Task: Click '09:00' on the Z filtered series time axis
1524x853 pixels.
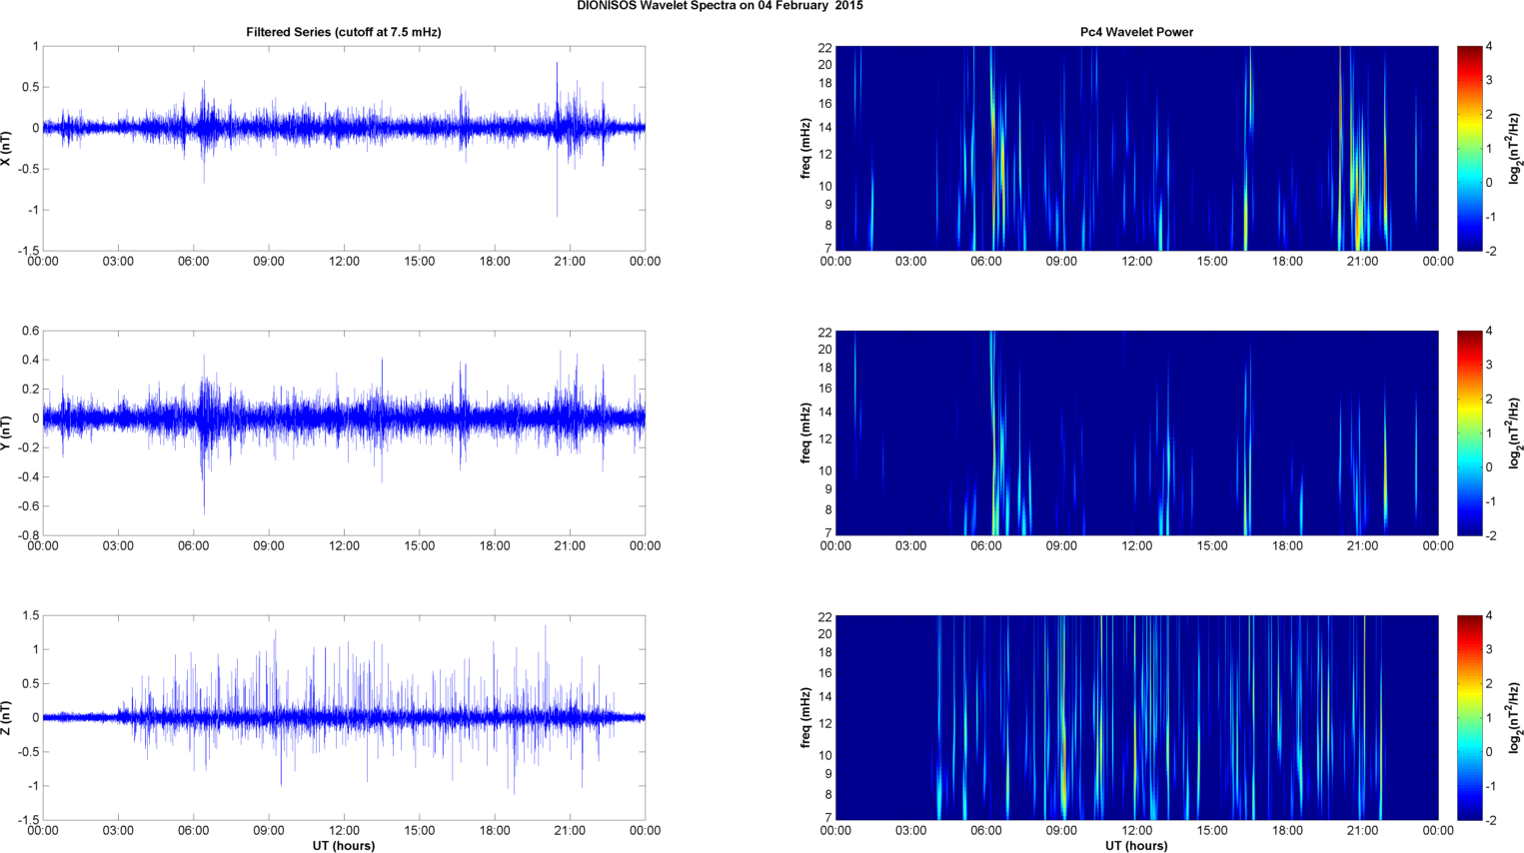Action: [269, 831]
